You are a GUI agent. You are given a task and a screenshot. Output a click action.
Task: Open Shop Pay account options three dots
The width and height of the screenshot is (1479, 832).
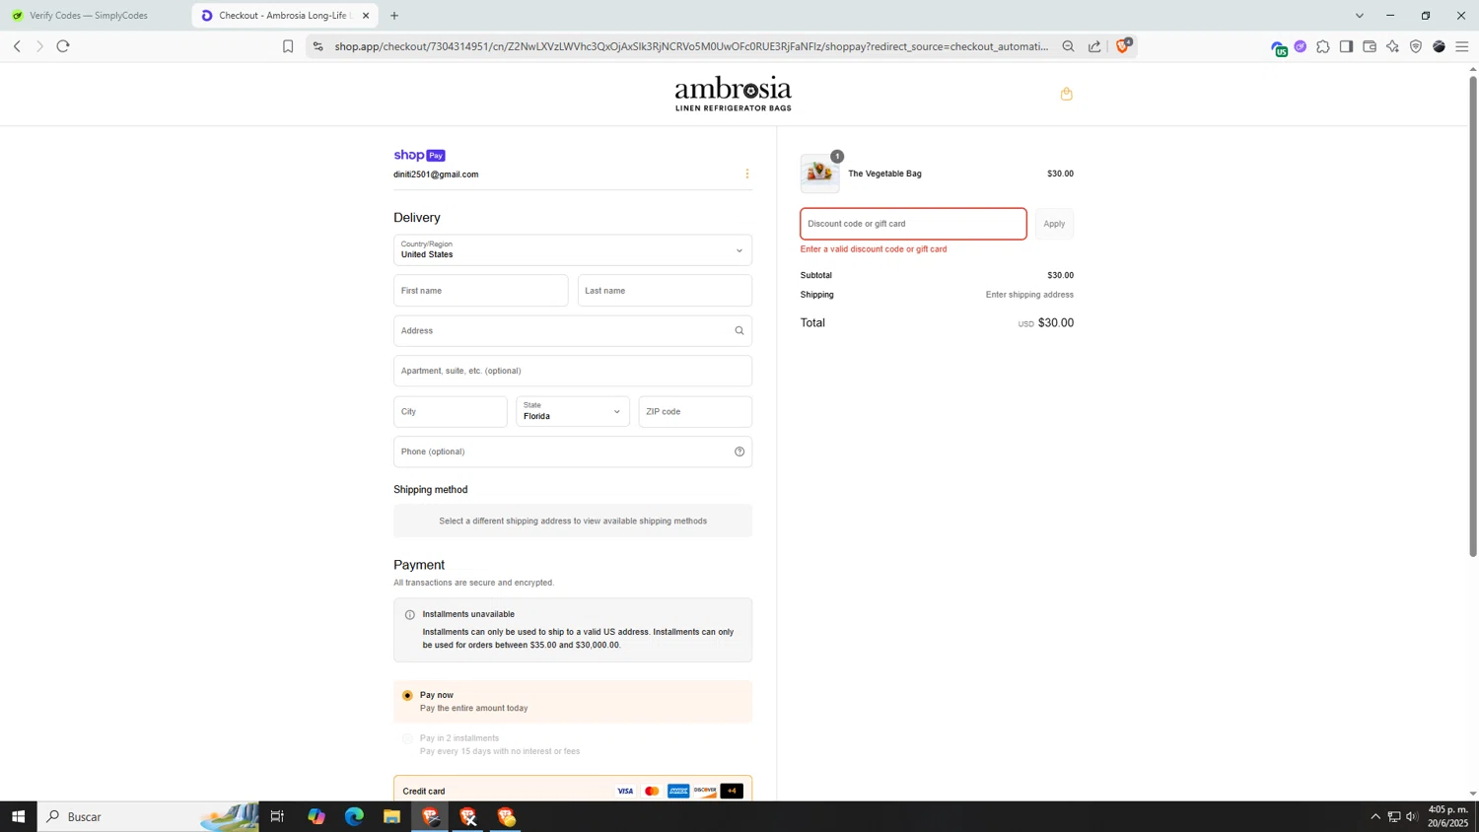(x=747, y=173)
